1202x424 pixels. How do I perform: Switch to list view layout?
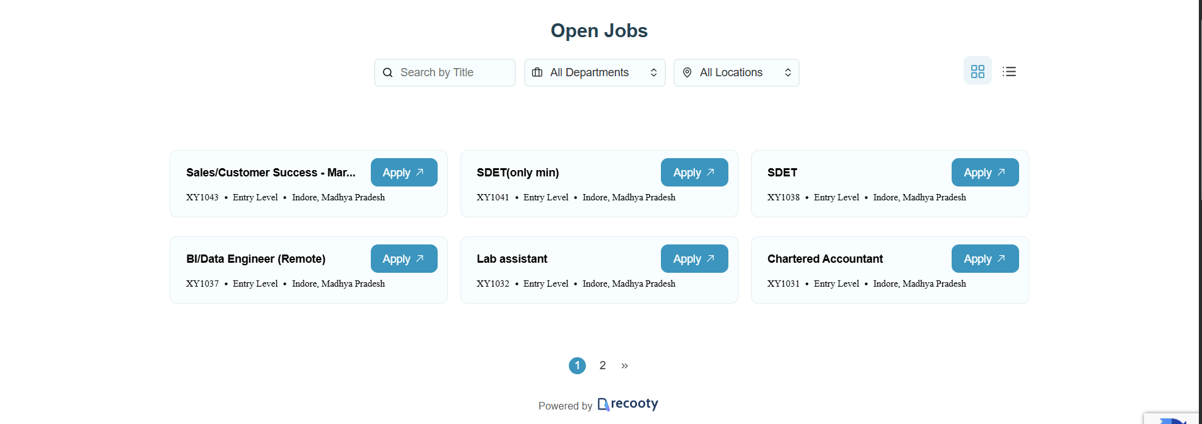click(1009, 71)
